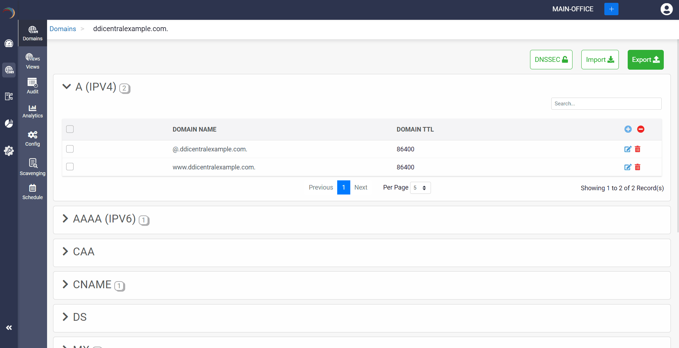Tick the www.ddicentralexample.com row checkbox
This screenshot has width=679, height=348.
tap(70, 167)
